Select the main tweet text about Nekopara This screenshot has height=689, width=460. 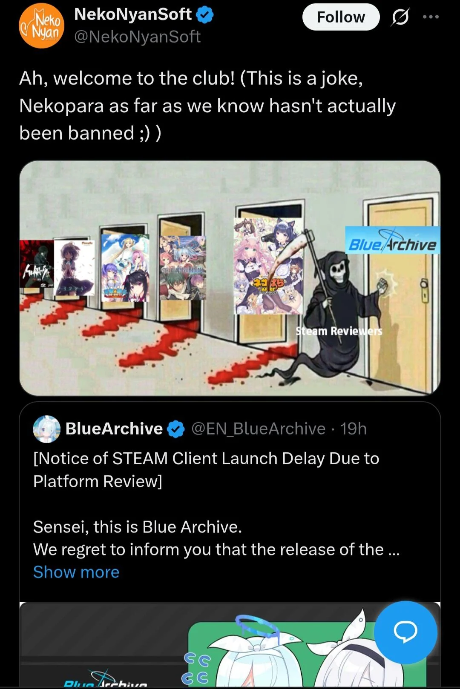207,106
